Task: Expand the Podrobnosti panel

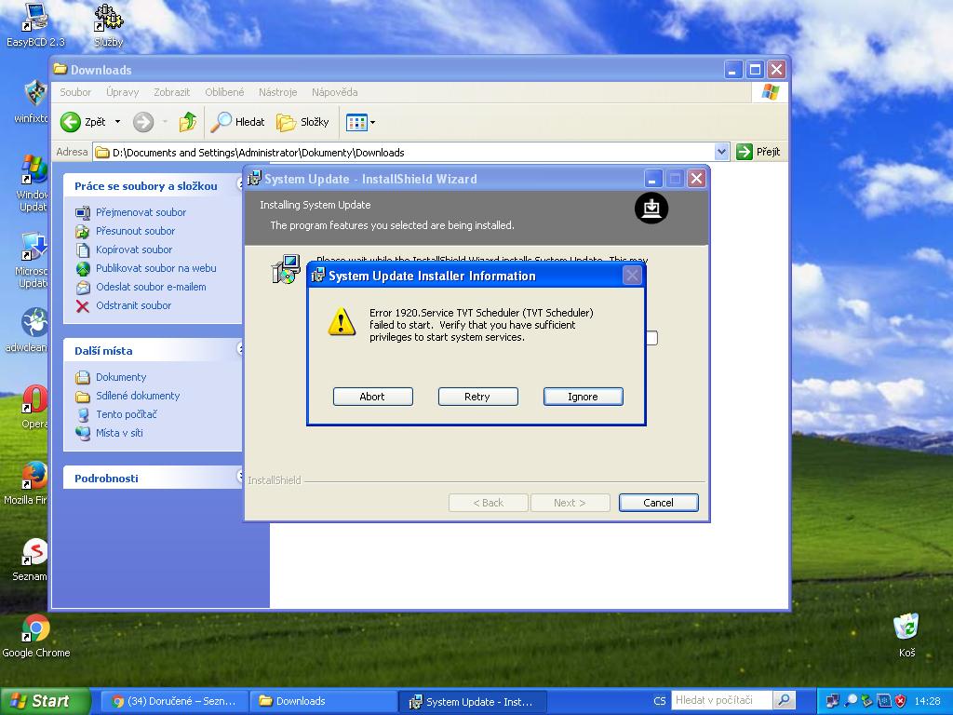Action: click(x=239, y=477)
